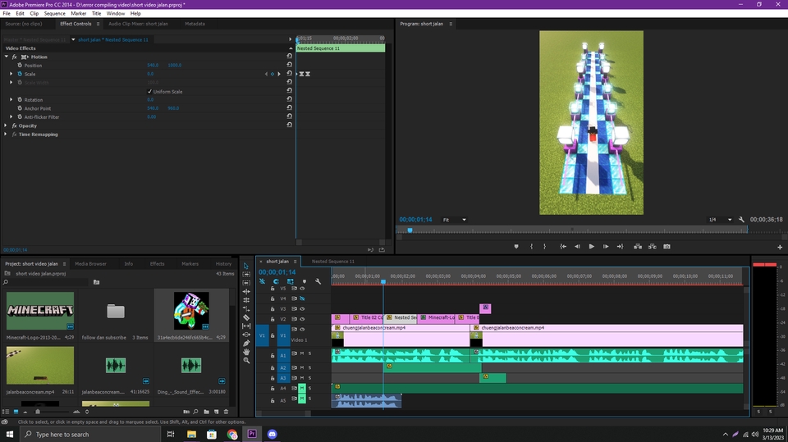Expand the Anti-flicker Filter property

tap(11, 116)
